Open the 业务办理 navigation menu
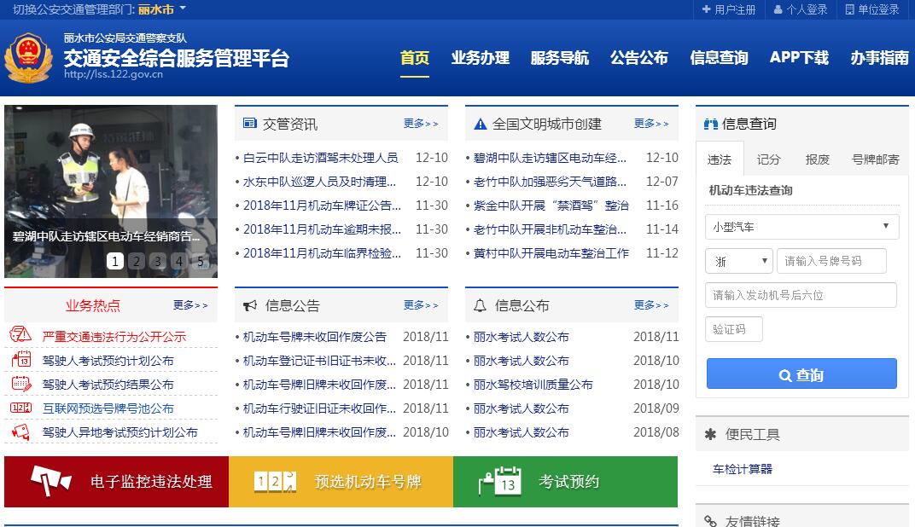Screen dimensions: 915x527 (x=480, y=58)
